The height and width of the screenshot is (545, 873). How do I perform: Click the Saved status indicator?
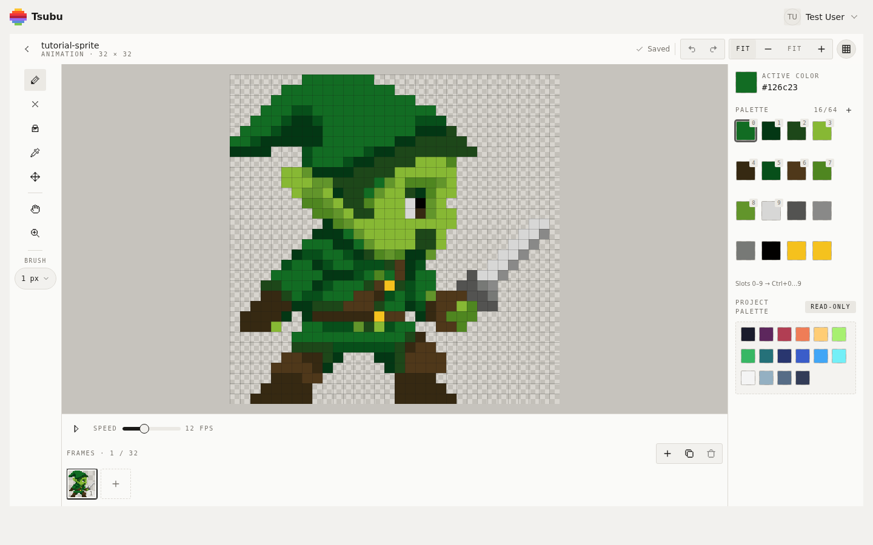pos(653,49)
